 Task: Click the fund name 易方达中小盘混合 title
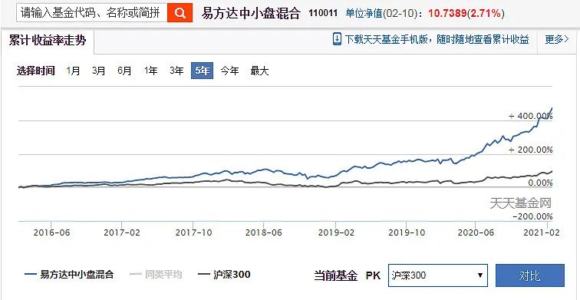pos(251,14)
